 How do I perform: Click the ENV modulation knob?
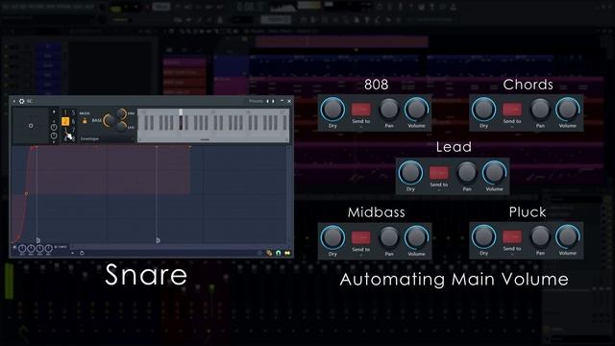click(x=121, y=113)
